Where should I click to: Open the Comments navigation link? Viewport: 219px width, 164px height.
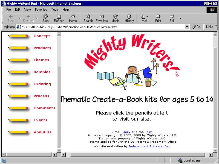[44, 108]
